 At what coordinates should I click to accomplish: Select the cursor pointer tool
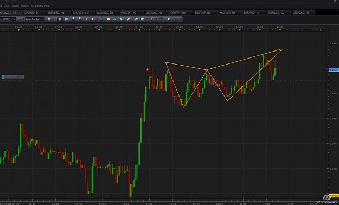[86, 19]
